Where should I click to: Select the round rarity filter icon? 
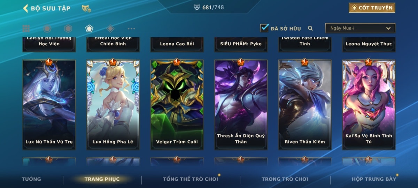coord(47,29)
